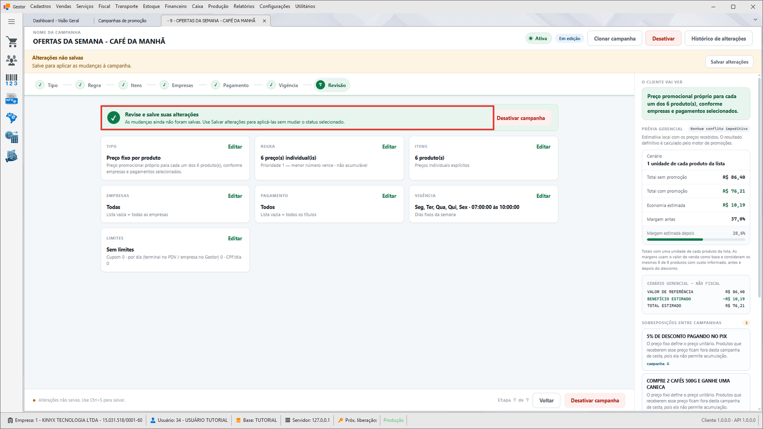
Task: Expand the open tabs list chevron
Action: [755, 20]
